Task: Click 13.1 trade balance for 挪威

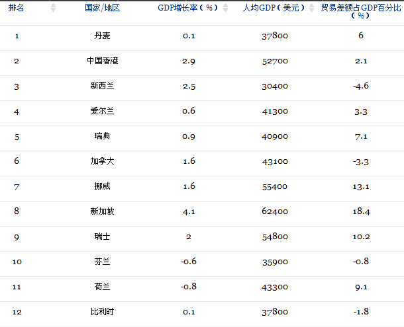Action: coord(361,186)
